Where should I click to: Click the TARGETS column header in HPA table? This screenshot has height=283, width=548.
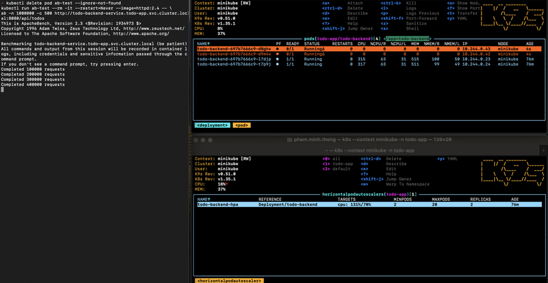(x=346, y=199)
